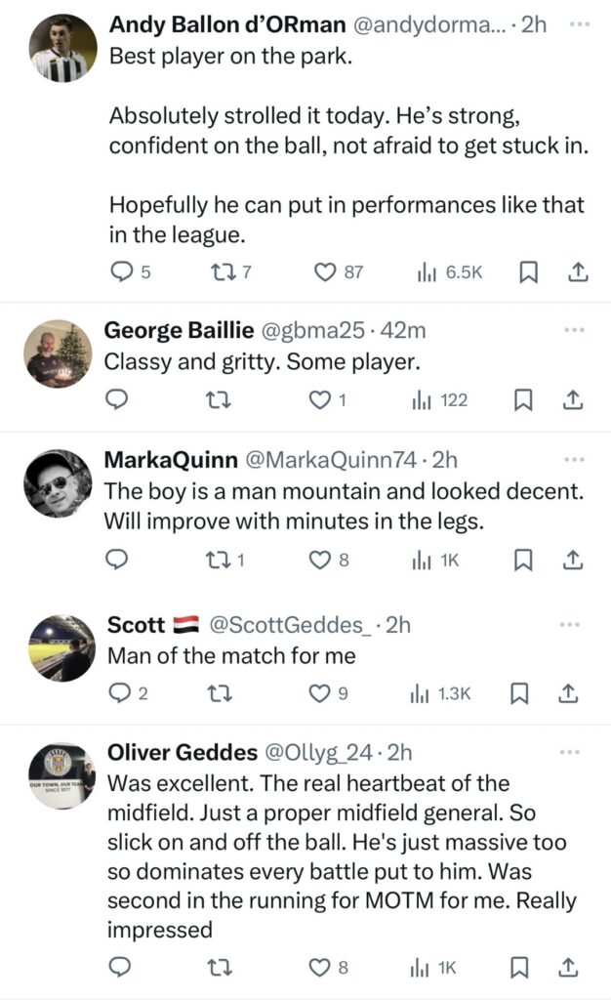This screenshot has width=611, height=1000.
Task: Like the tweet with 87 likes
Action: click(x=325, y=272)
